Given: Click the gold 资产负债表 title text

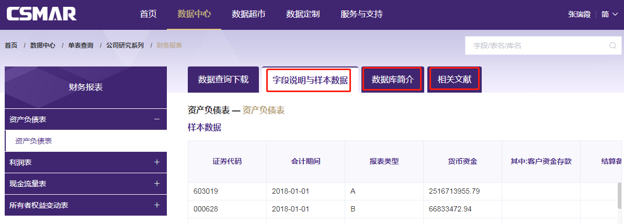Looking at the screenshot, I should (264, 110).
